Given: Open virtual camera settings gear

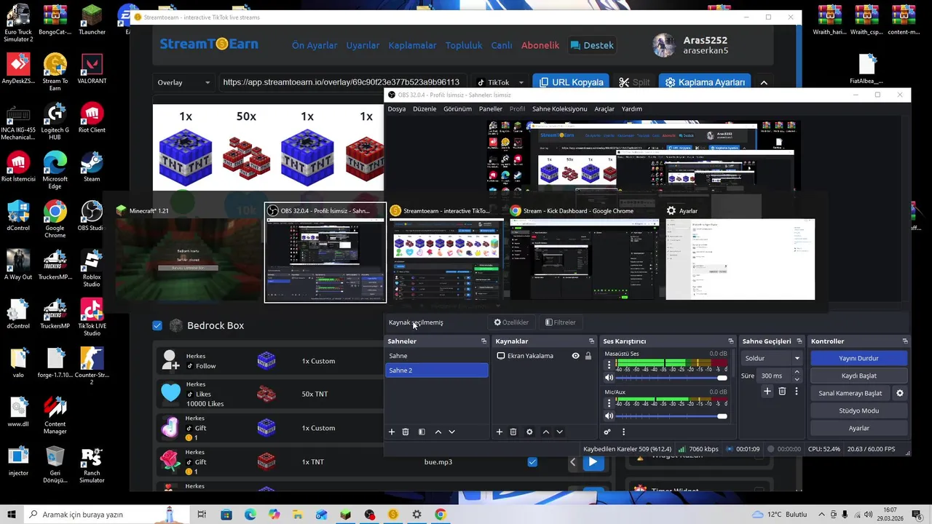Looking at the screenshot, I should (x=900, y=393).
